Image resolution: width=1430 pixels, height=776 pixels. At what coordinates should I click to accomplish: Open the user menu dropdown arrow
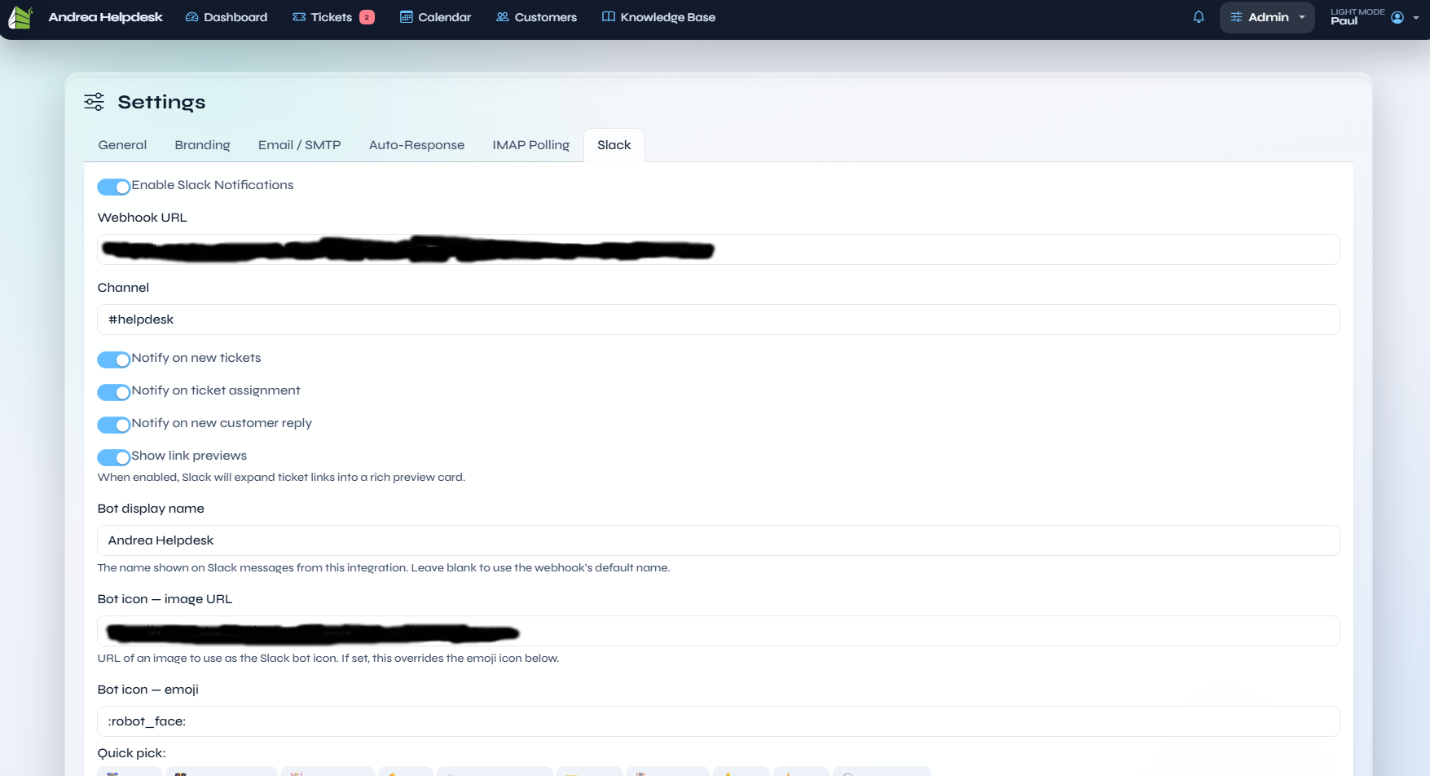tap(1416, 17)
